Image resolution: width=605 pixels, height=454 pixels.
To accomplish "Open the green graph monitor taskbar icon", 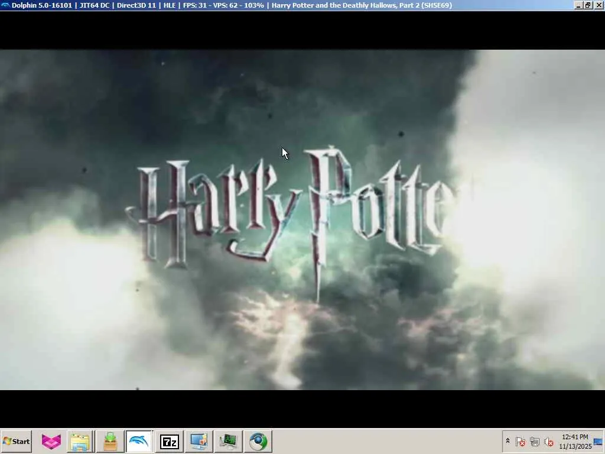I will click(228, 441).
